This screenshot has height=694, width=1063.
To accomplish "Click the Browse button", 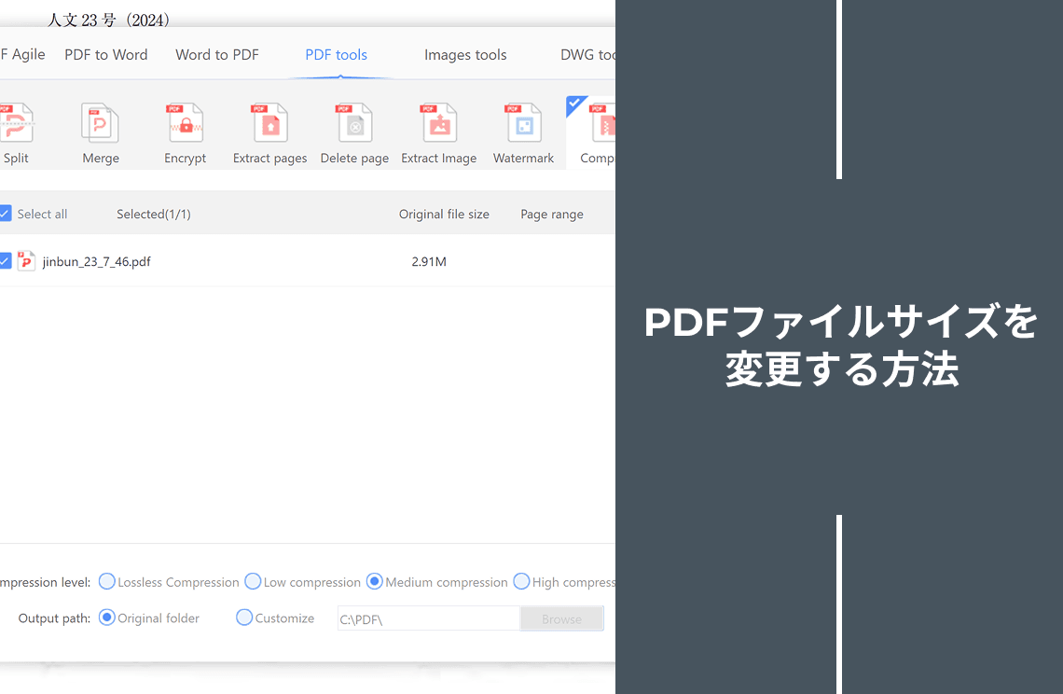I will 561,618.
